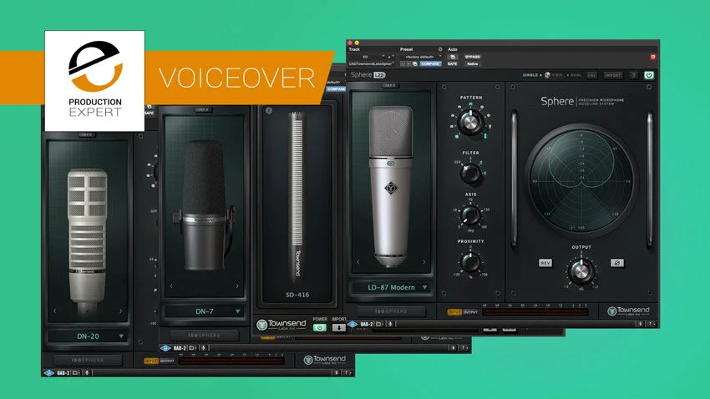This screenshot has height=399, width=710.
Task: Show next microphone in DN-7 window
Action: tap(237, 286)
